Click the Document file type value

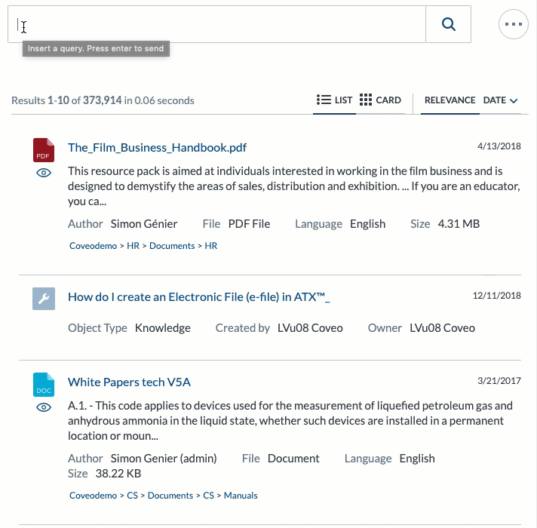coord(293,459)
